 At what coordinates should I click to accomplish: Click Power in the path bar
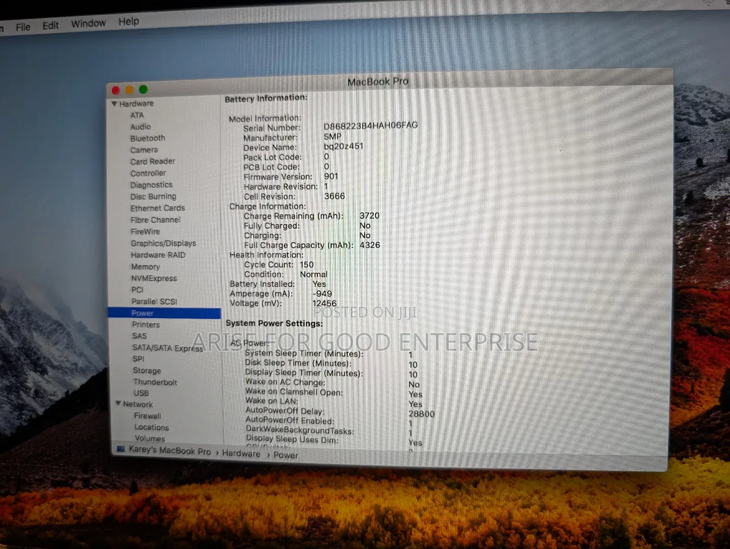click(286, 455)
